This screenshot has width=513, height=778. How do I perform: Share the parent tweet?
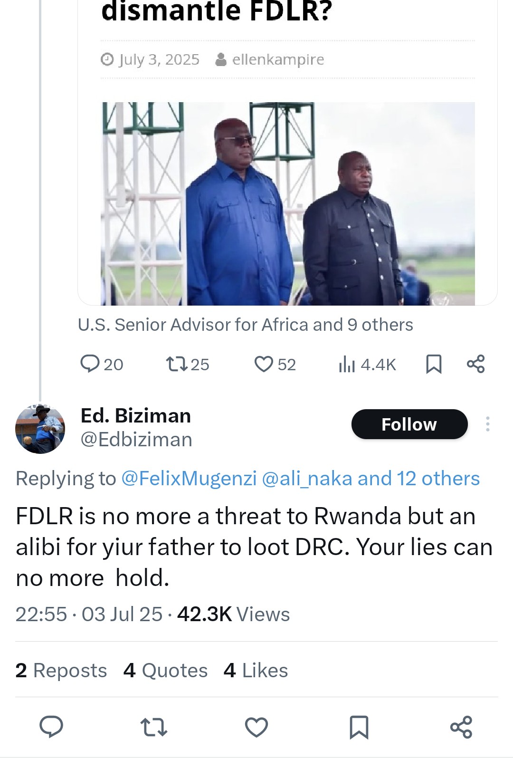point(475,364)
